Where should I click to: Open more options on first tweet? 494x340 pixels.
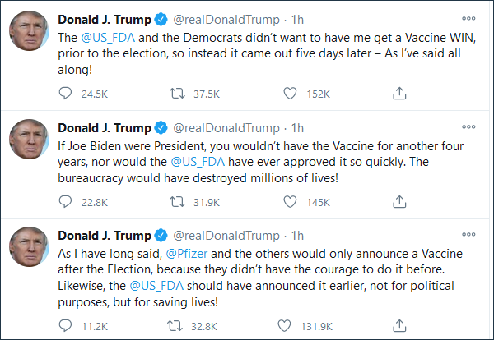468,18
